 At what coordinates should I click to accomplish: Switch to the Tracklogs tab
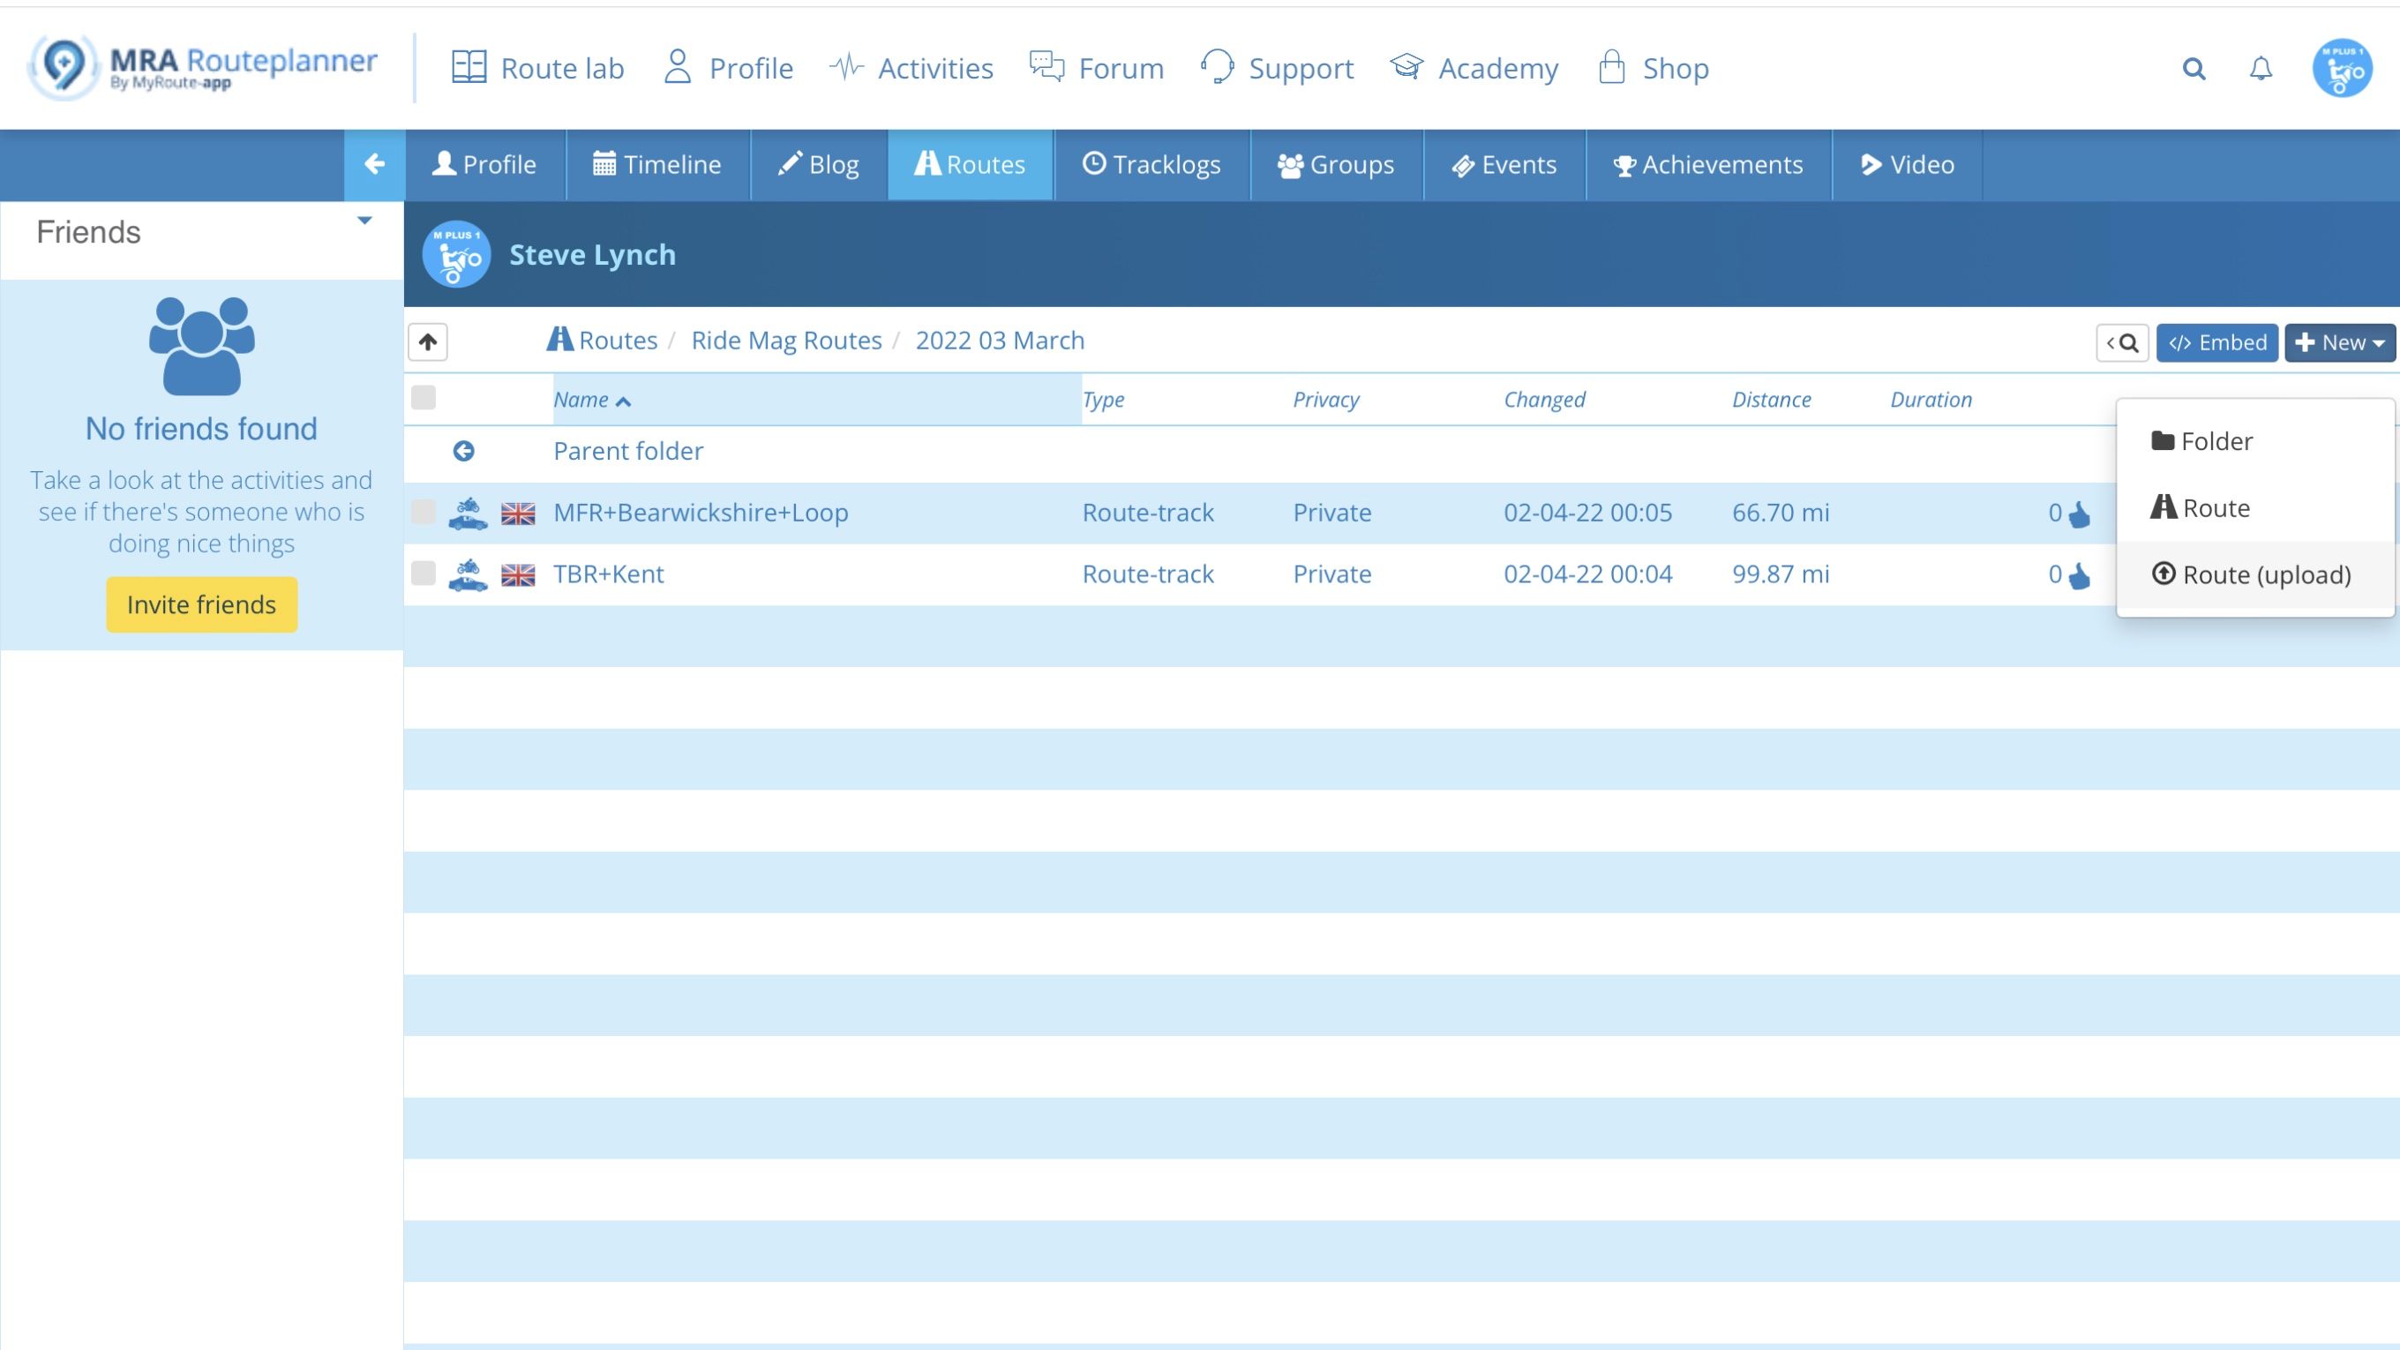coord(1152,164)
